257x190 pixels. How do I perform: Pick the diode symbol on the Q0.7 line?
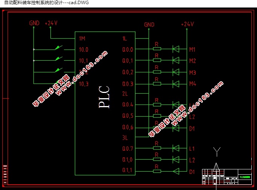point(176,148)
